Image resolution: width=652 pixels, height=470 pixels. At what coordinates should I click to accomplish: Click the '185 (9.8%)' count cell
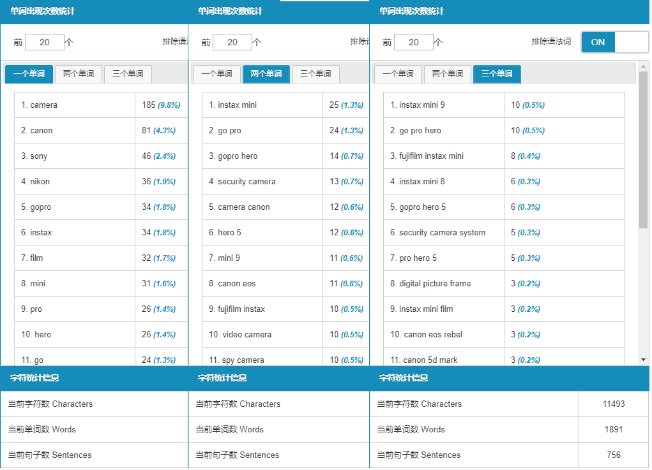[x=162, y=105]
